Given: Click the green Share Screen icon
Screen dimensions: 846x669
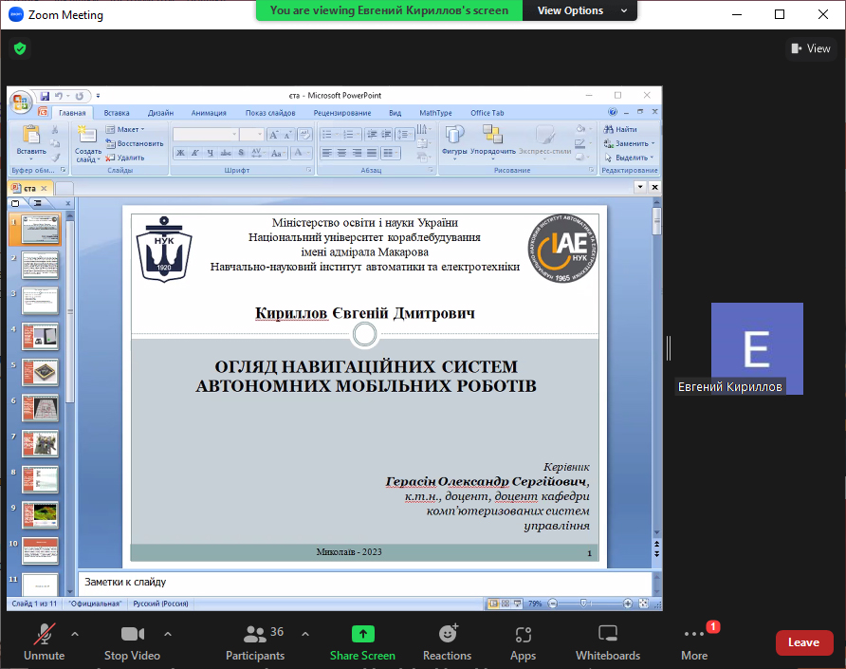Looking at the screenshot, I should click(x=362, y=634).
